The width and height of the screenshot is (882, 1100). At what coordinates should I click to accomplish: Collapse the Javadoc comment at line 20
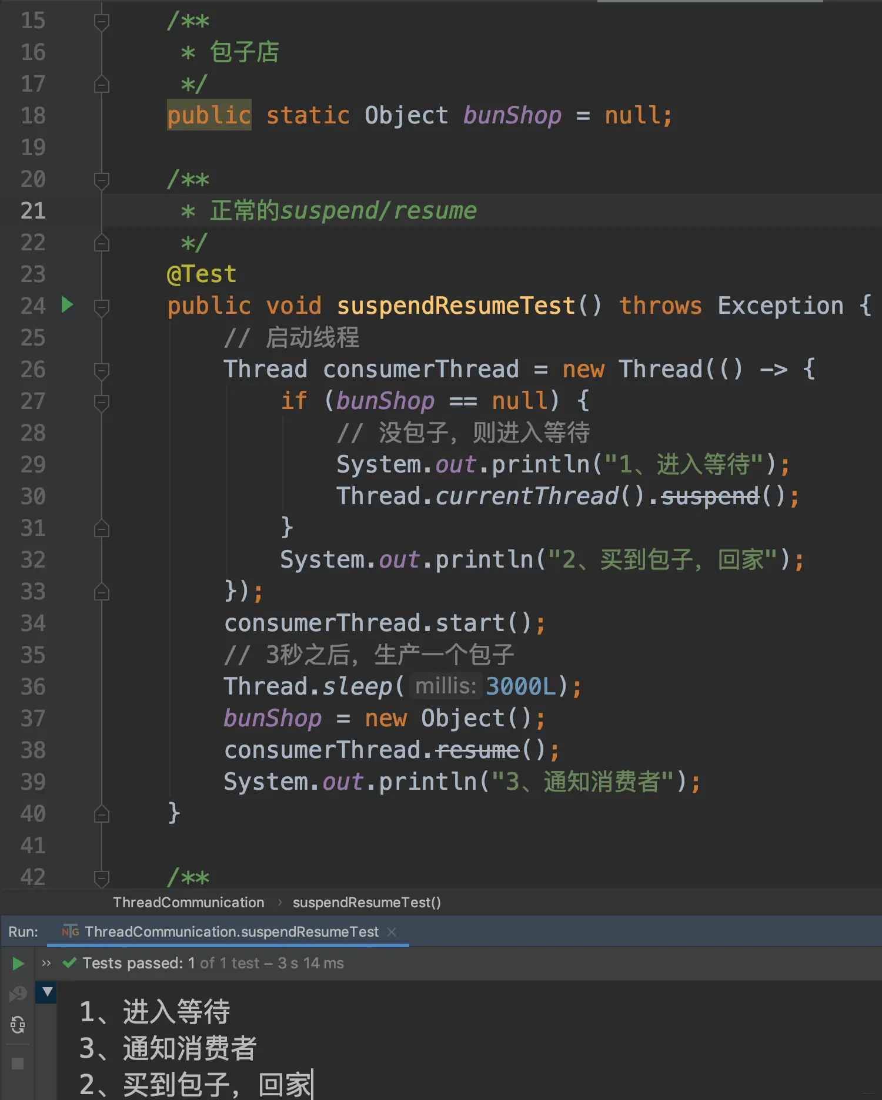click(102, 180)
